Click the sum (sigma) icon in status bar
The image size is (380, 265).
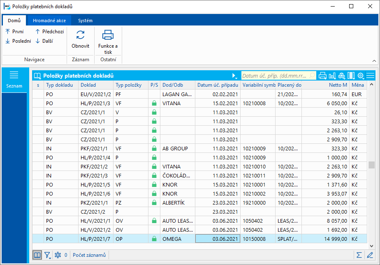click(359, 255)
